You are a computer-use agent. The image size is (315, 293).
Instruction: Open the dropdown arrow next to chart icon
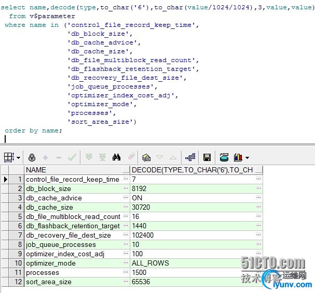point(248,158)
